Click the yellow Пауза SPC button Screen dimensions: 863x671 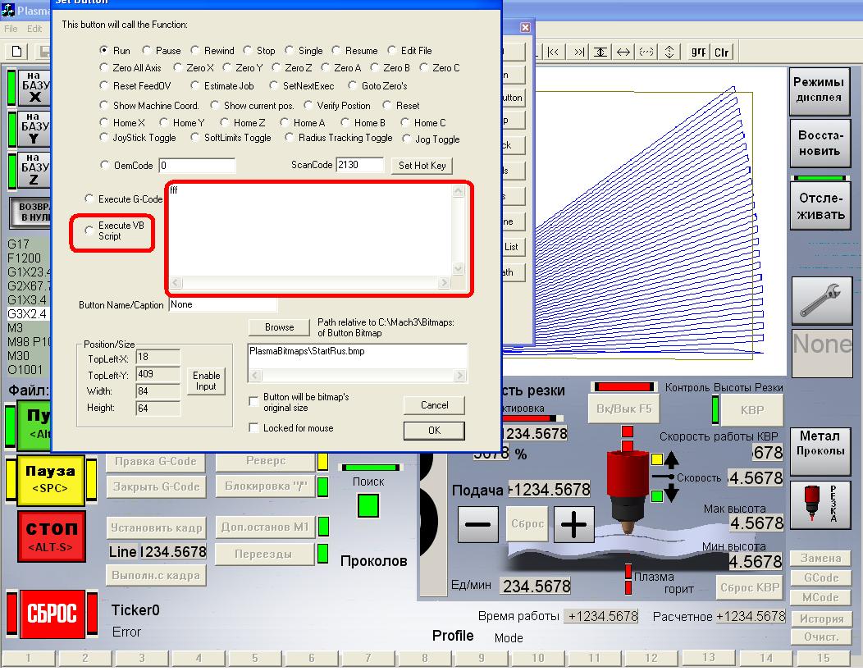point(51,479)
